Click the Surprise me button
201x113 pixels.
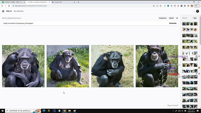coord(163,18)
